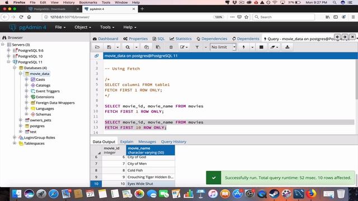Open pgAdmin Help menu
This screenshot has height=201, width=358.
(x=130, y=27)
